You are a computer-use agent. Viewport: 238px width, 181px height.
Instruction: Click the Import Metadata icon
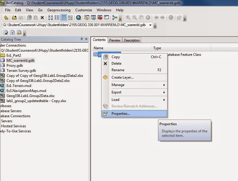[x=19, y=32]
